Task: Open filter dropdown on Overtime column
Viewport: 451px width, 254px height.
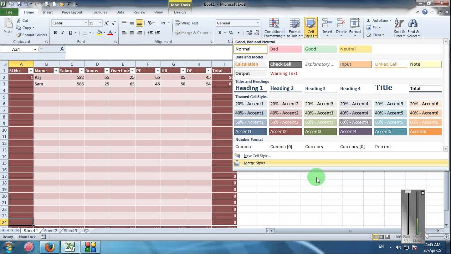Action: pyautogui.click(x=132, y=71)
